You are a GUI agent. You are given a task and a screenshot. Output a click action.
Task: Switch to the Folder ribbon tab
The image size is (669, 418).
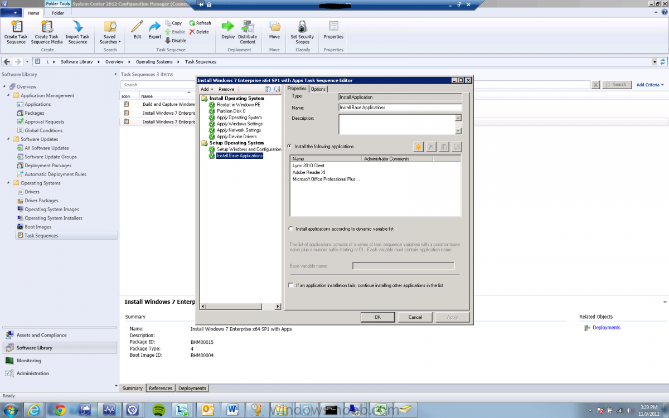click(x=57, y=13)
